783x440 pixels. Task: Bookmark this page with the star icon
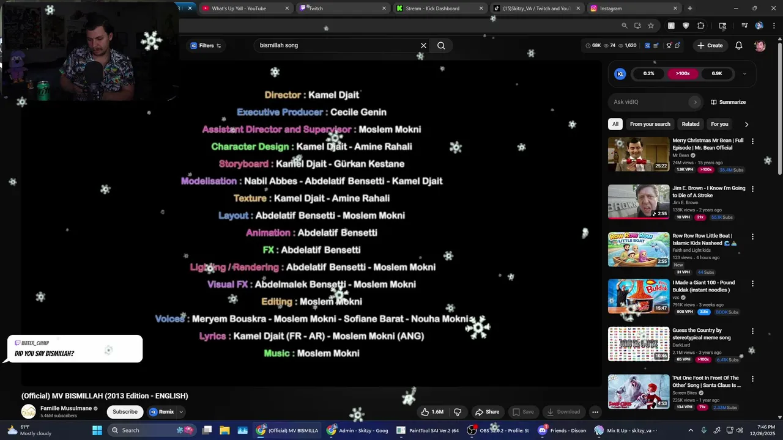click(x=651, y=26)
